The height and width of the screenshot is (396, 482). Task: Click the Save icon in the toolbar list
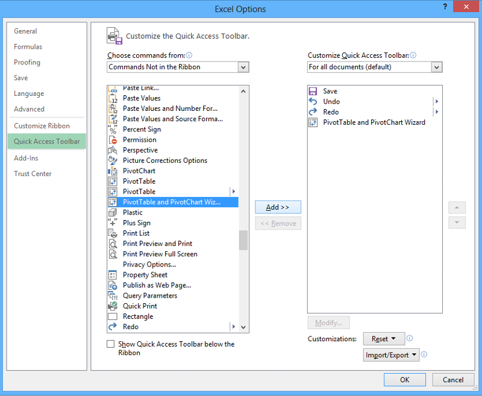313,91
